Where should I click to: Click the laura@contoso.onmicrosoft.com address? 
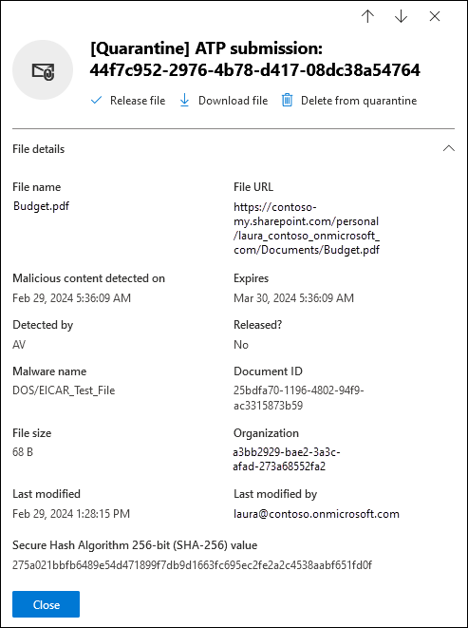(x=316, y=514)
